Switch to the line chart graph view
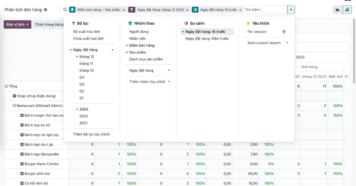The height and width of the screenshot is (186, 356). 337,10
